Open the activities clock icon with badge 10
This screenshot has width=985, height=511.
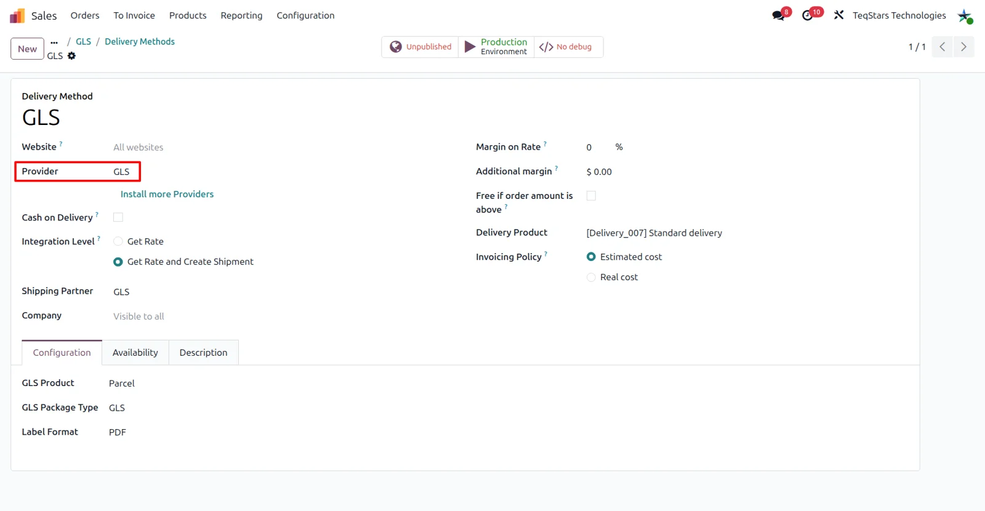[x=809, y=15]
